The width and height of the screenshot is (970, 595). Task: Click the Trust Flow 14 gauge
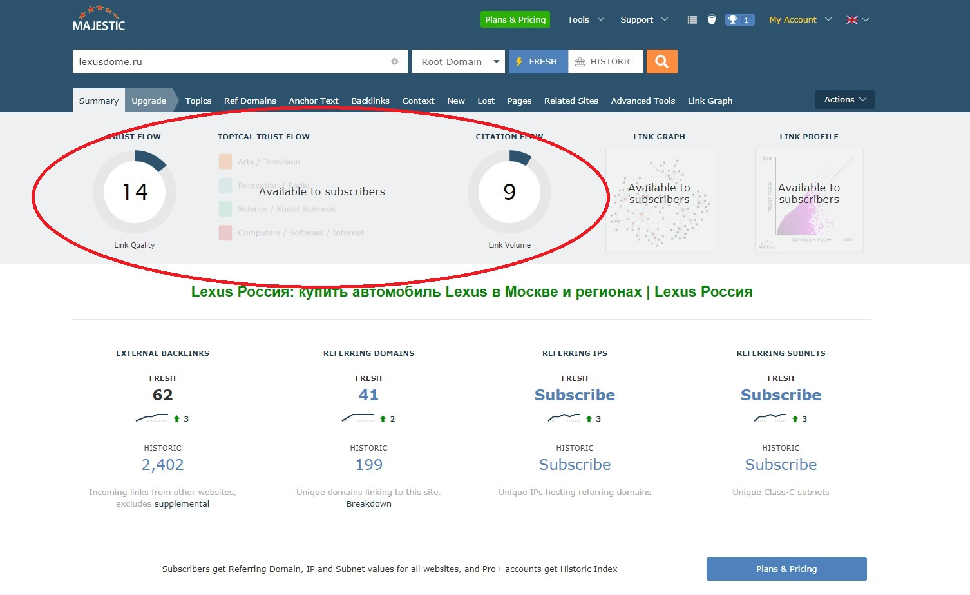[135, 191]
